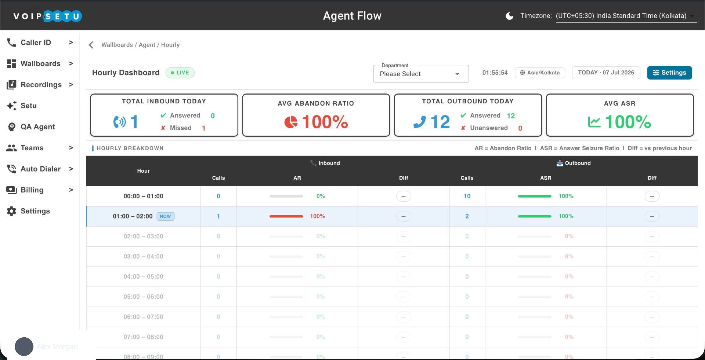Click the Teams people icon
The height and width of the screenshot is (360, 705).
[11, 148]
